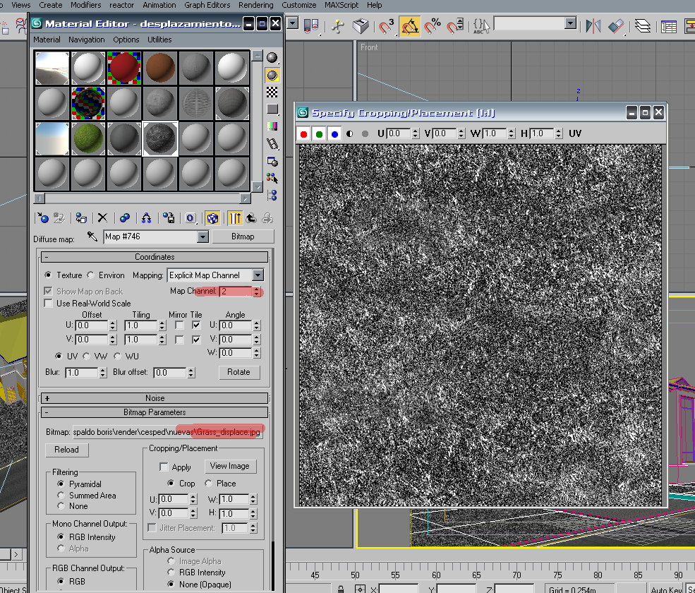Toggle the red channel swatch in cropping window
Image resolution: width=695 pixels, height=593 pixels.
point(304,133)
